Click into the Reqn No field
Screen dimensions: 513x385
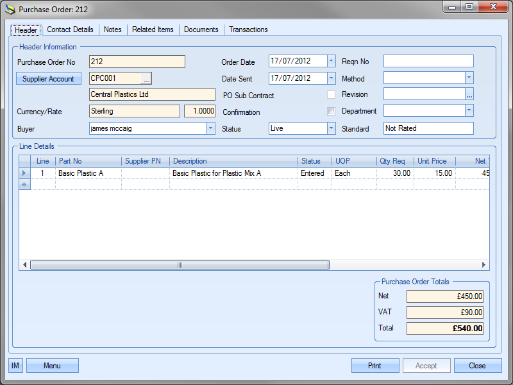pos(428,62)
